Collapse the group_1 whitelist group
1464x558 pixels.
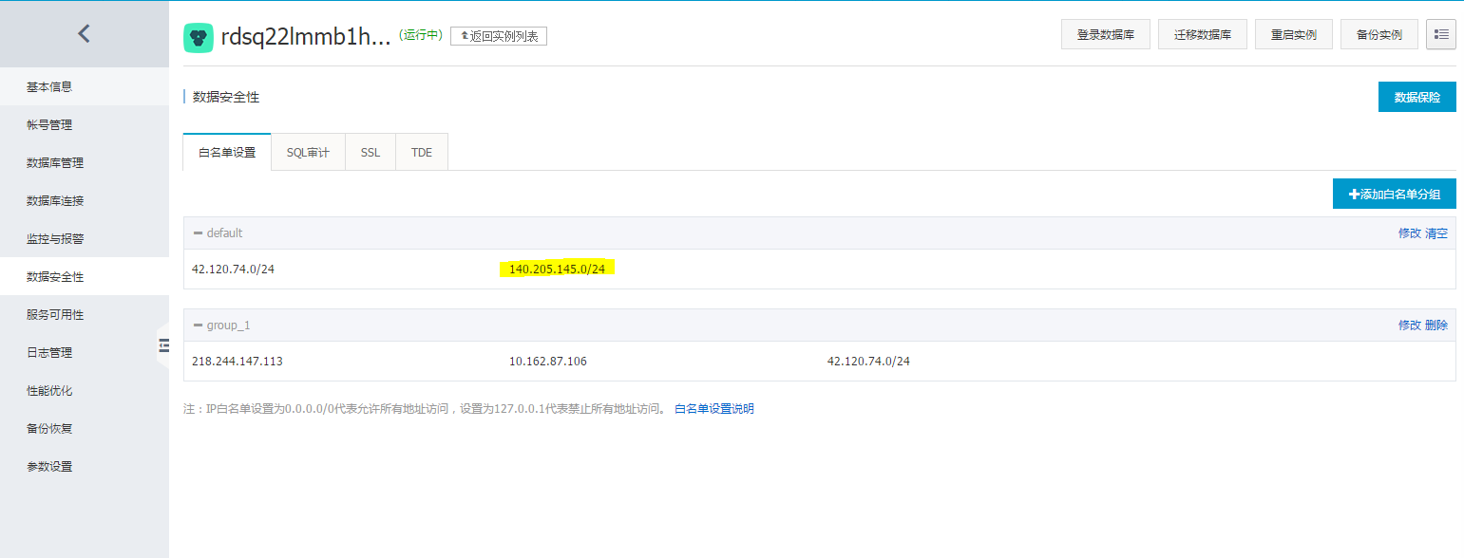198,325
